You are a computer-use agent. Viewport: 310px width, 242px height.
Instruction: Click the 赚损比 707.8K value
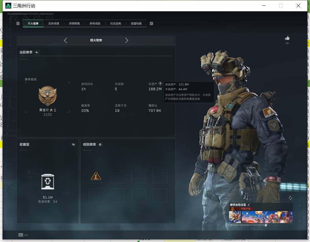155,111
